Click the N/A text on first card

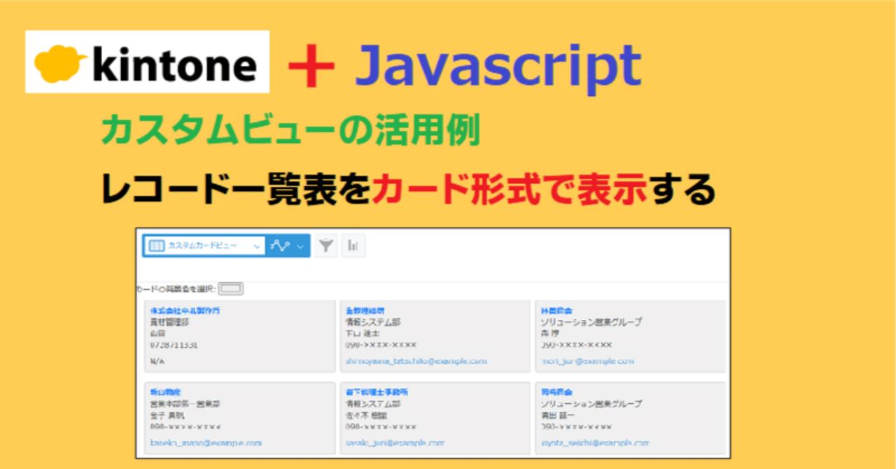coord(157,361)
